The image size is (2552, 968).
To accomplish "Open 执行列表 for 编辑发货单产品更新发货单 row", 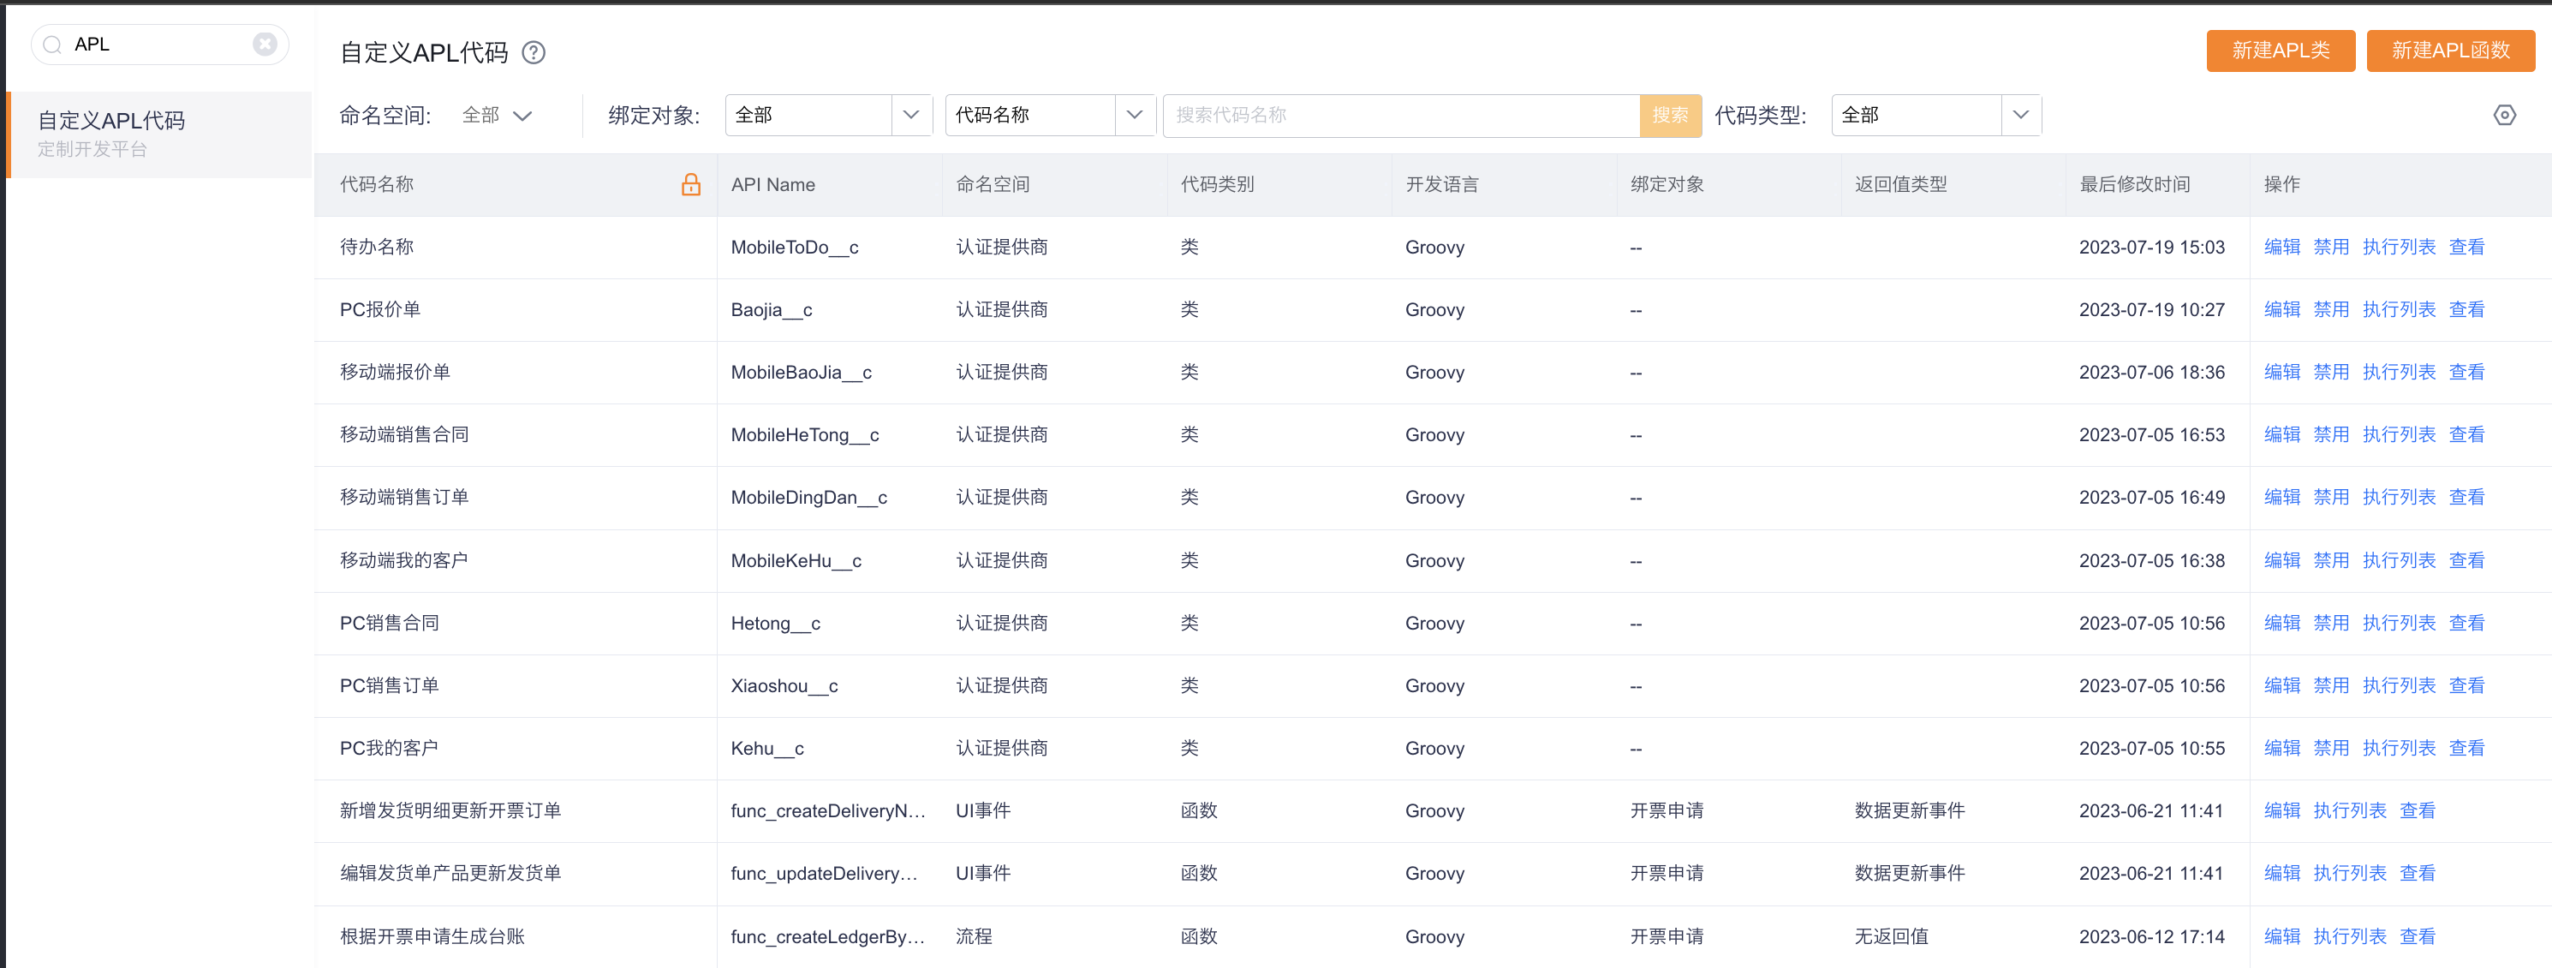I will [x=2349, y=872].
